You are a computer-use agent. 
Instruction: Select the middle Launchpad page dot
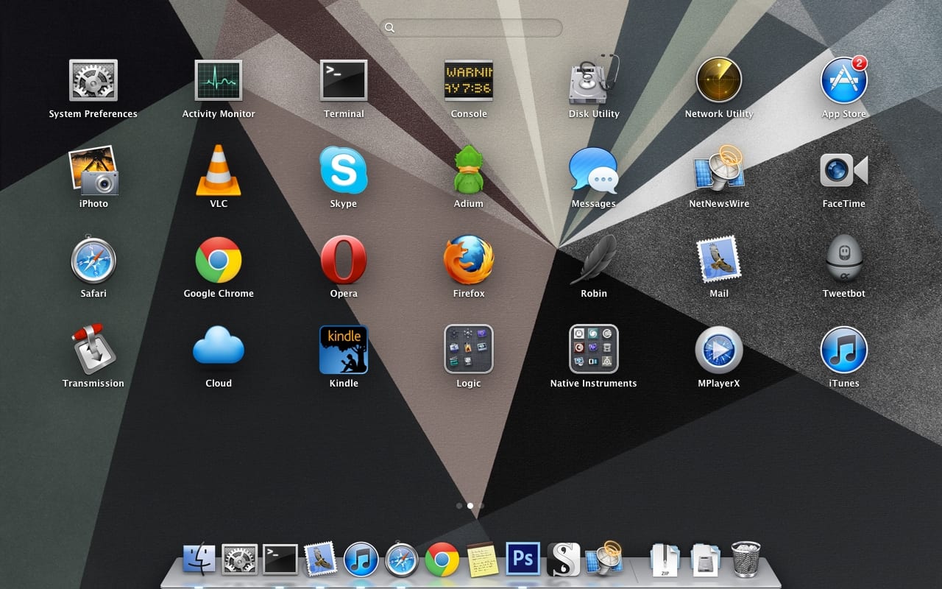coord(470,506)
